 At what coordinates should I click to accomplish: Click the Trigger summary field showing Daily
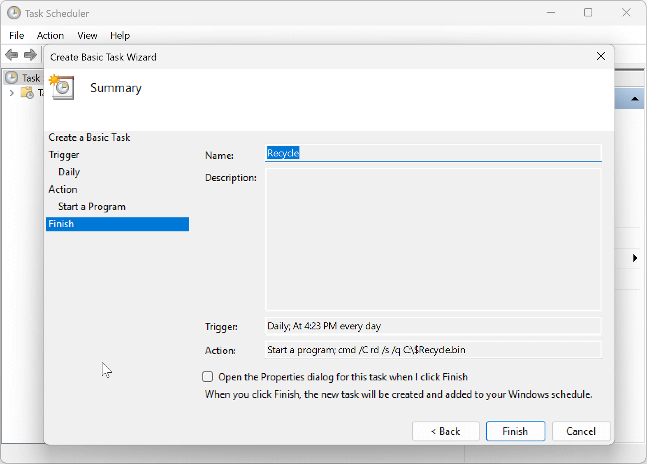coord(433,326)
